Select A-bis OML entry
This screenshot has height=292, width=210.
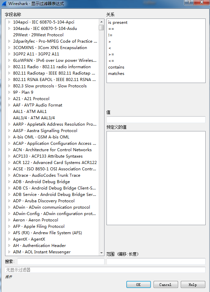click(x=41, y=137)
